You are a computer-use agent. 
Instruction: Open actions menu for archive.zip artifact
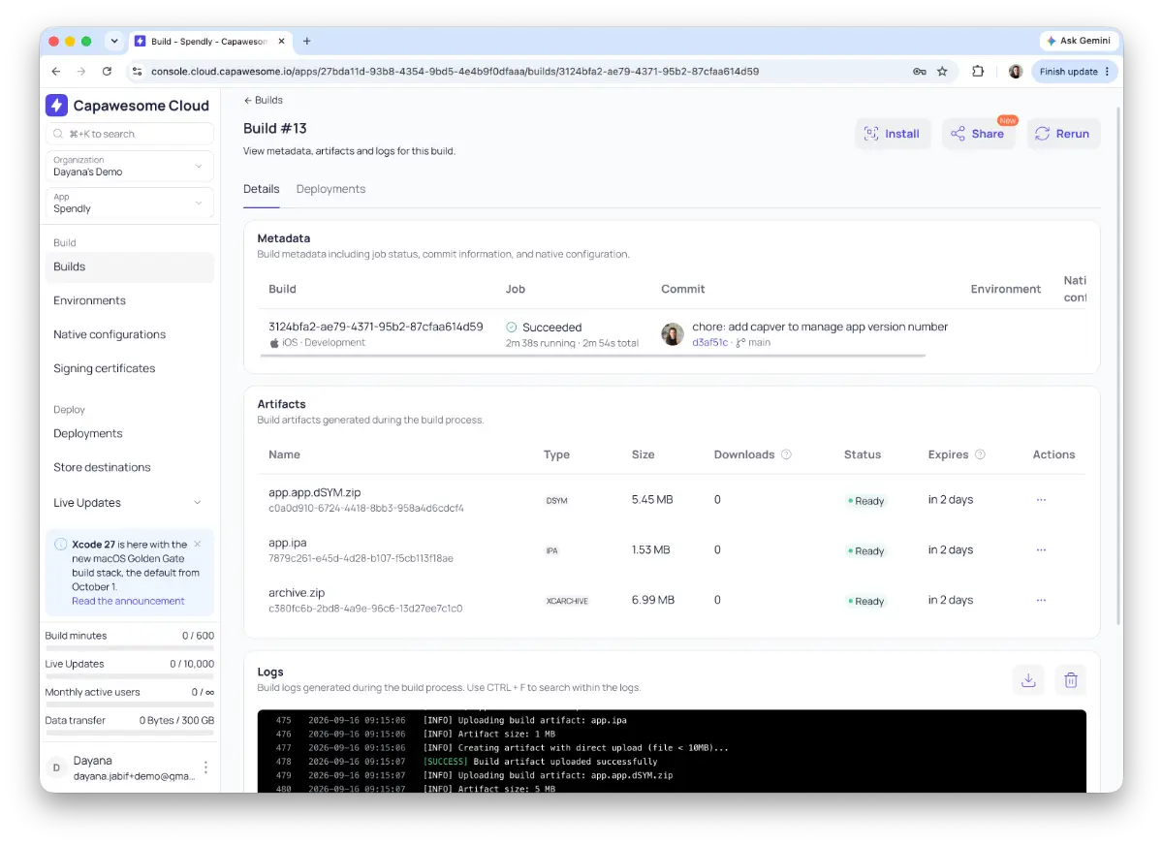tap(1041, 600)
